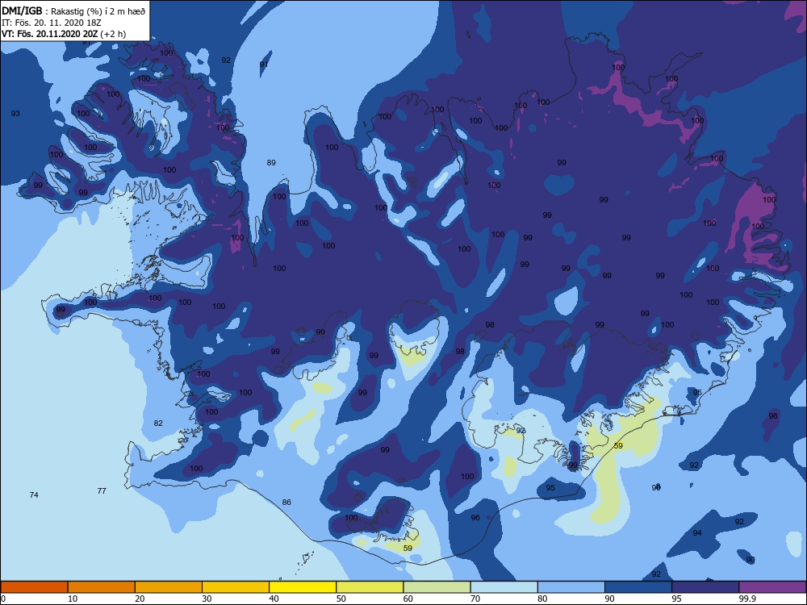This screenshot has height=605, width=807.
Task: Click the map value '82' off the southwest coast
Action: pos(158,423)
